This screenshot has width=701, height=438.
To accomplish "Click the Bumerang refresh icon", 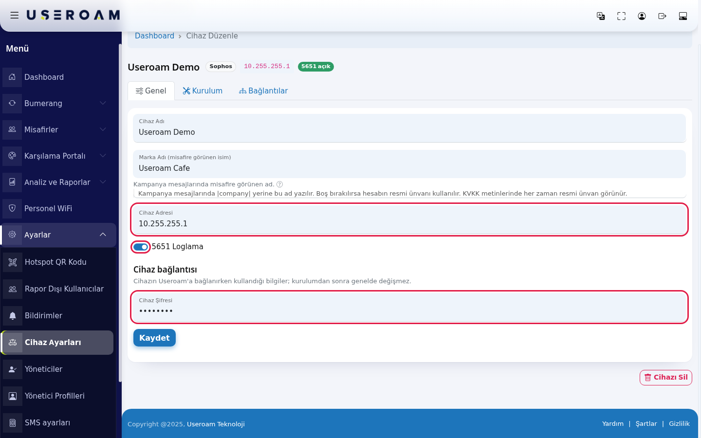I will pyautogui.click(x=12, y=103).
